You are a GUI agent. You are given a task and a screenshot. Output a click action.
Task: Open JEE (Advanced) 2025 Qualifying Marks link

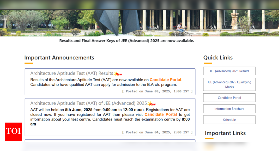click(x=229, y=84)
